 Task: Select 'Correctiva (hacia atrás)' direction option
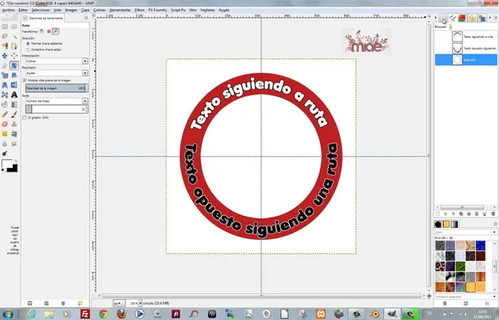click(x=29, y=49)
